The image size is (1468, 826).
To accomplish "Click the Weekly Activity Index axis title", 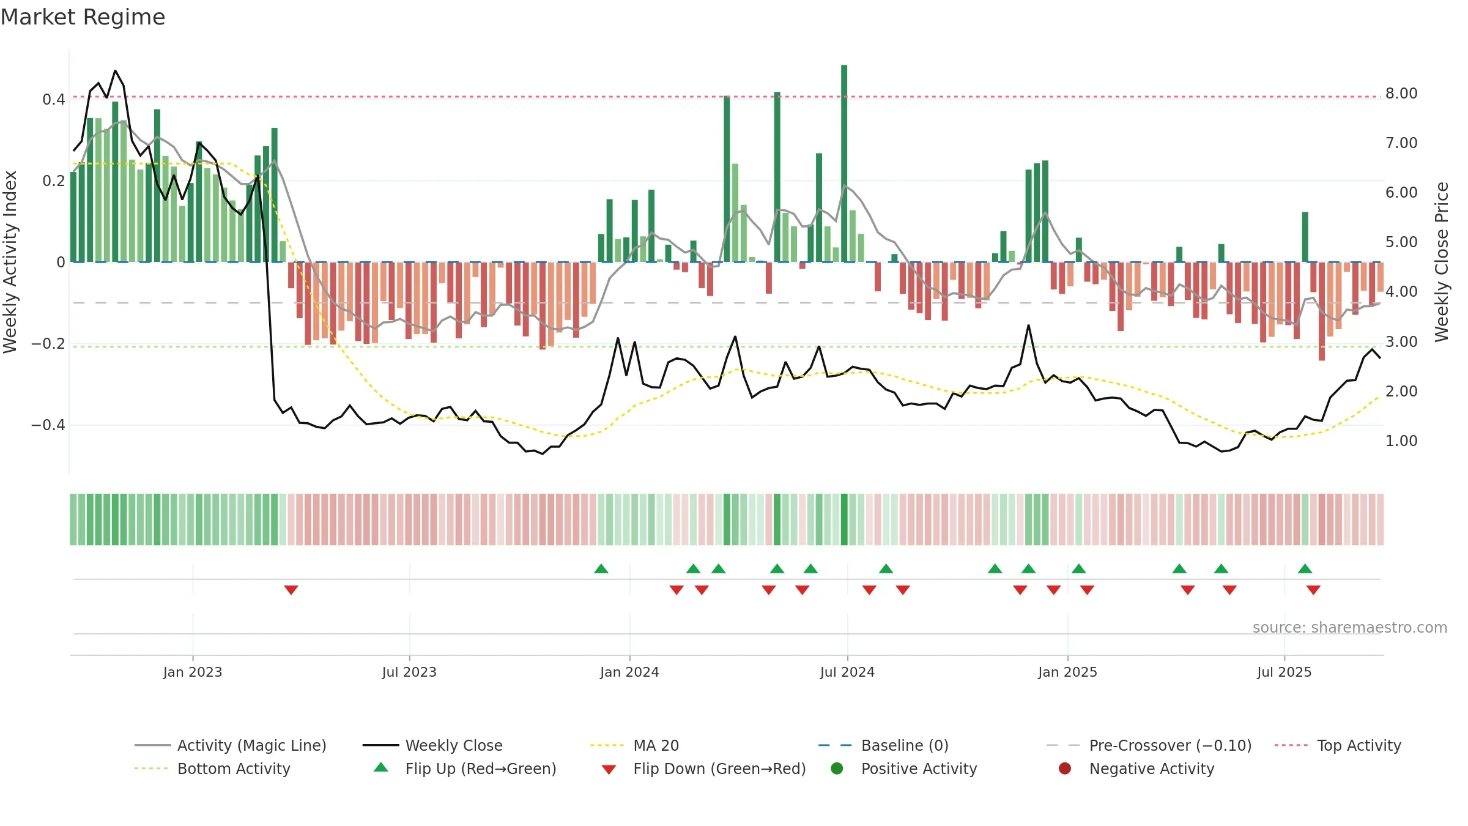I will tap(10, 262).
